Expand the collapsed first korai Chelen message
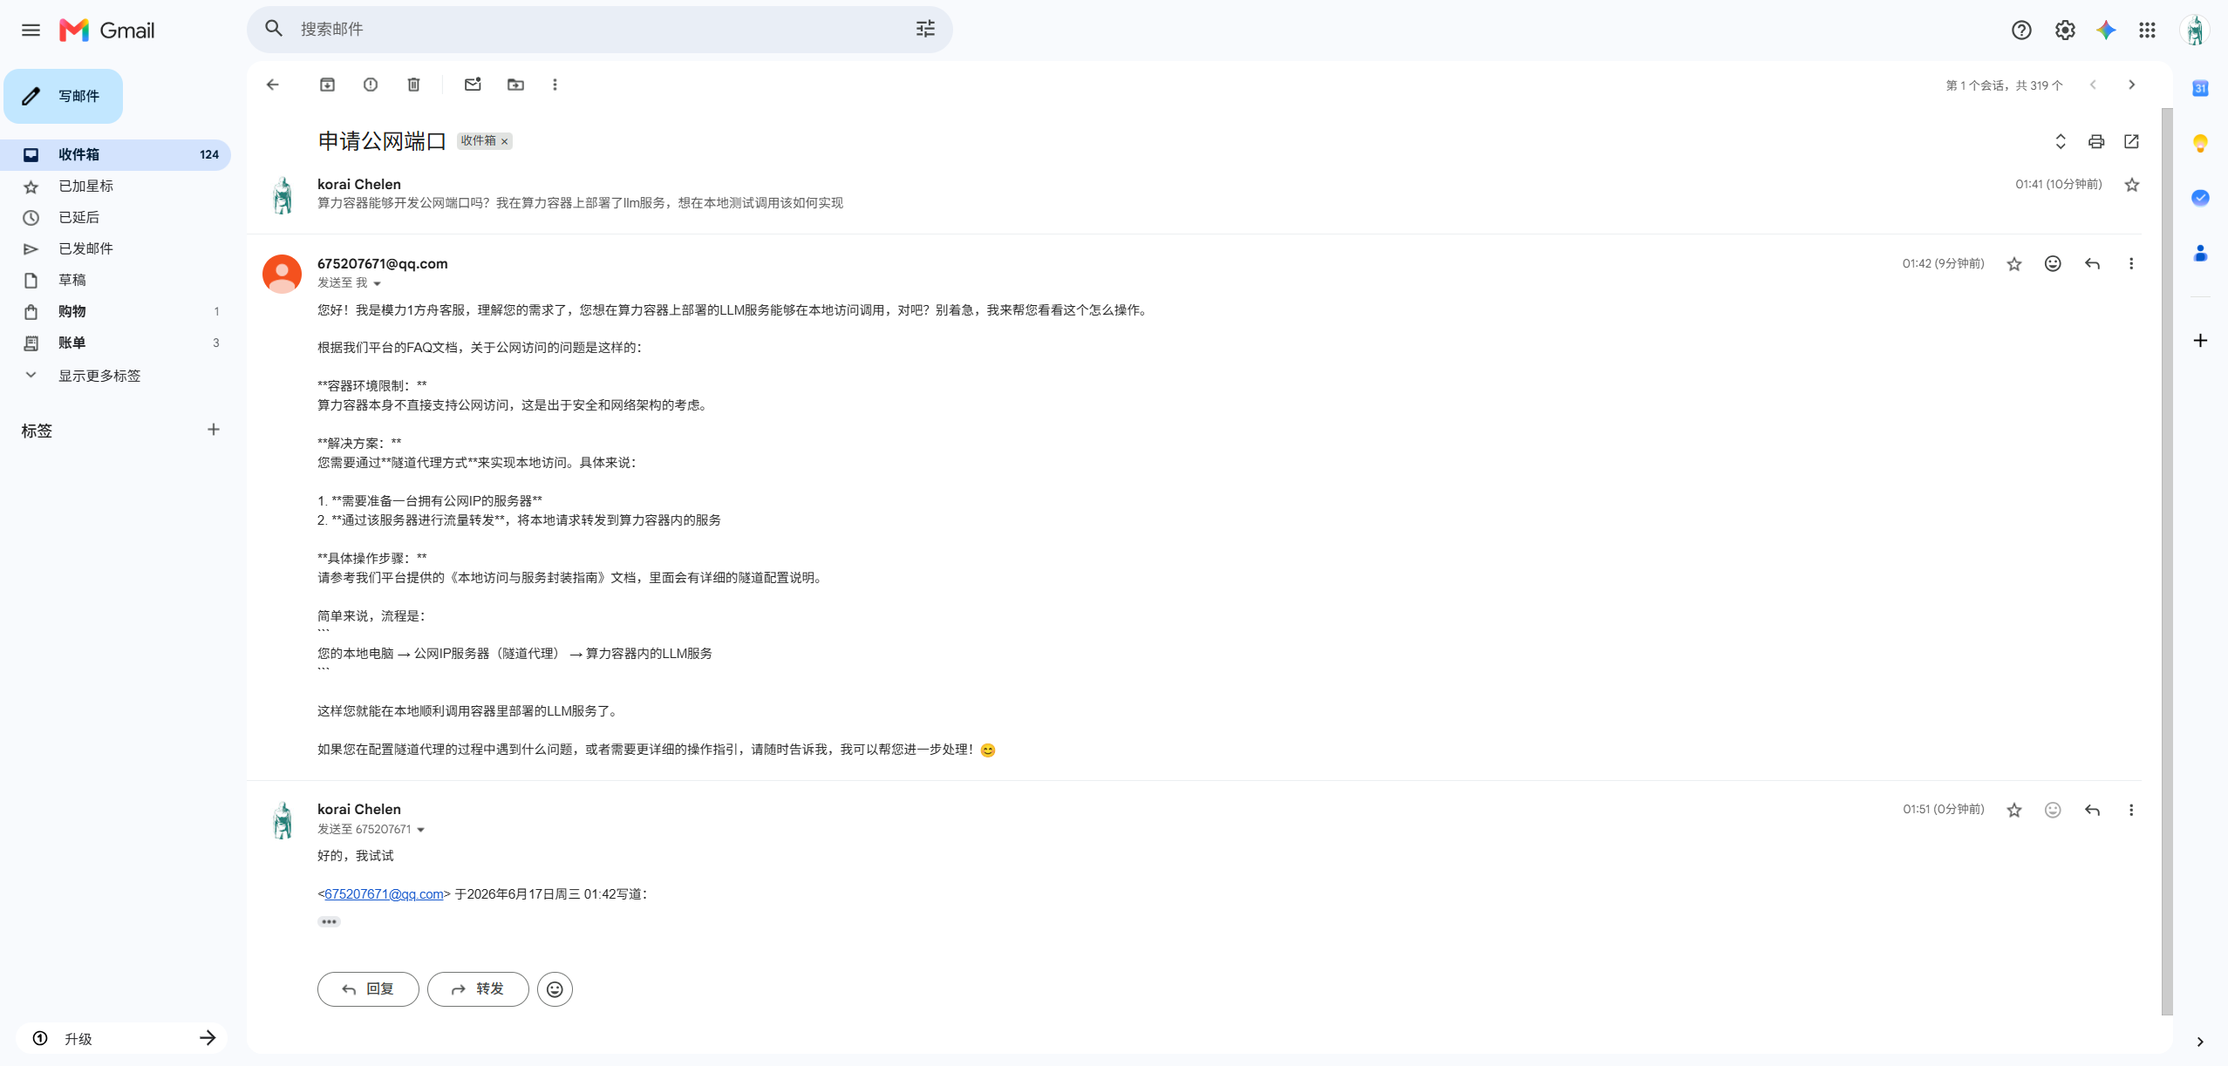 tap(1194, 194)
